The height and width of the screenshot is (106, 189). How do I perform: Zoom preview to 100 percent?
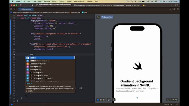click(x=171, y=100)
